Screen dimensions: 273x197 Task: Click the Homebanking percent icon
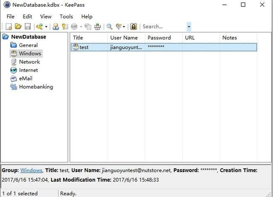[14, 87]
